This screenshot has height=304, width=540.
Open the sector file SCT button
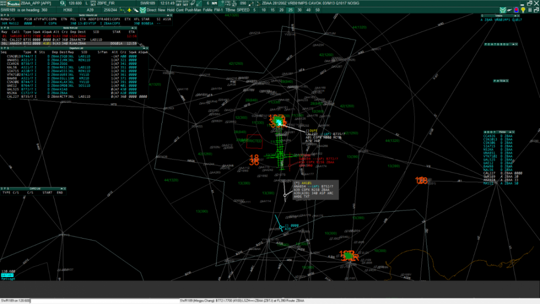(x=93, y=3)
